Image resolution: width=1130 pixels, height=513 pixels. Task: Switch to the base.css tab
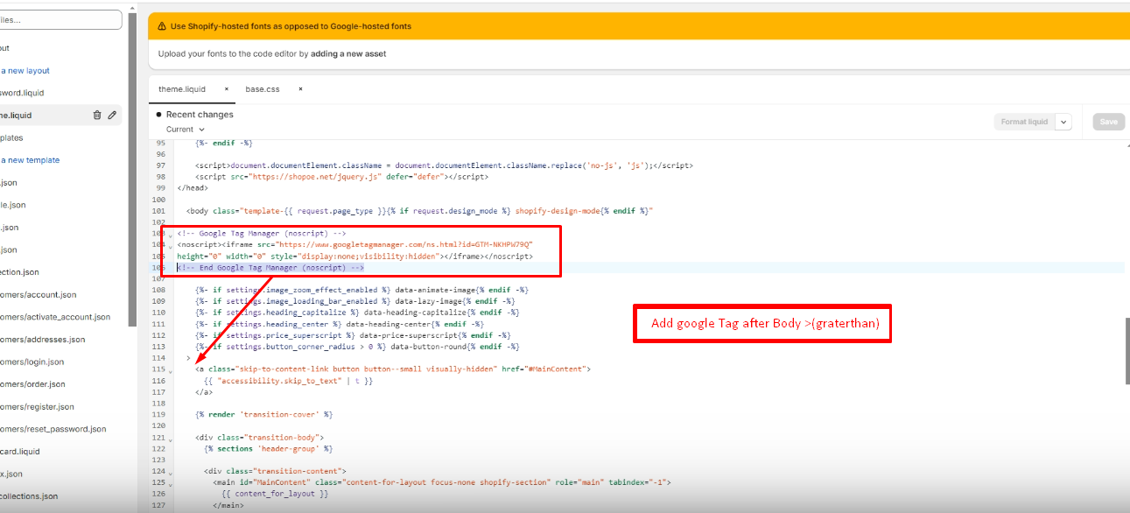pos(263,89)
